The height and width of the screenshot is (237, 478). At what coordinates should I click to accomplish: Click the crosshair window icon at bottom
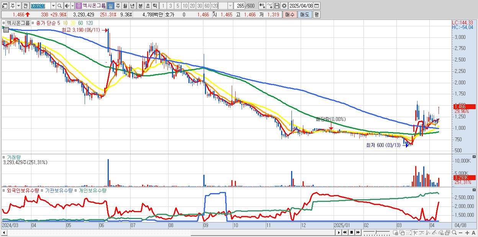[395, 232]
